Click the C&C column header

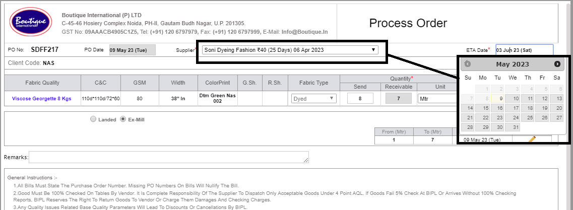click(x=100, y=83)
